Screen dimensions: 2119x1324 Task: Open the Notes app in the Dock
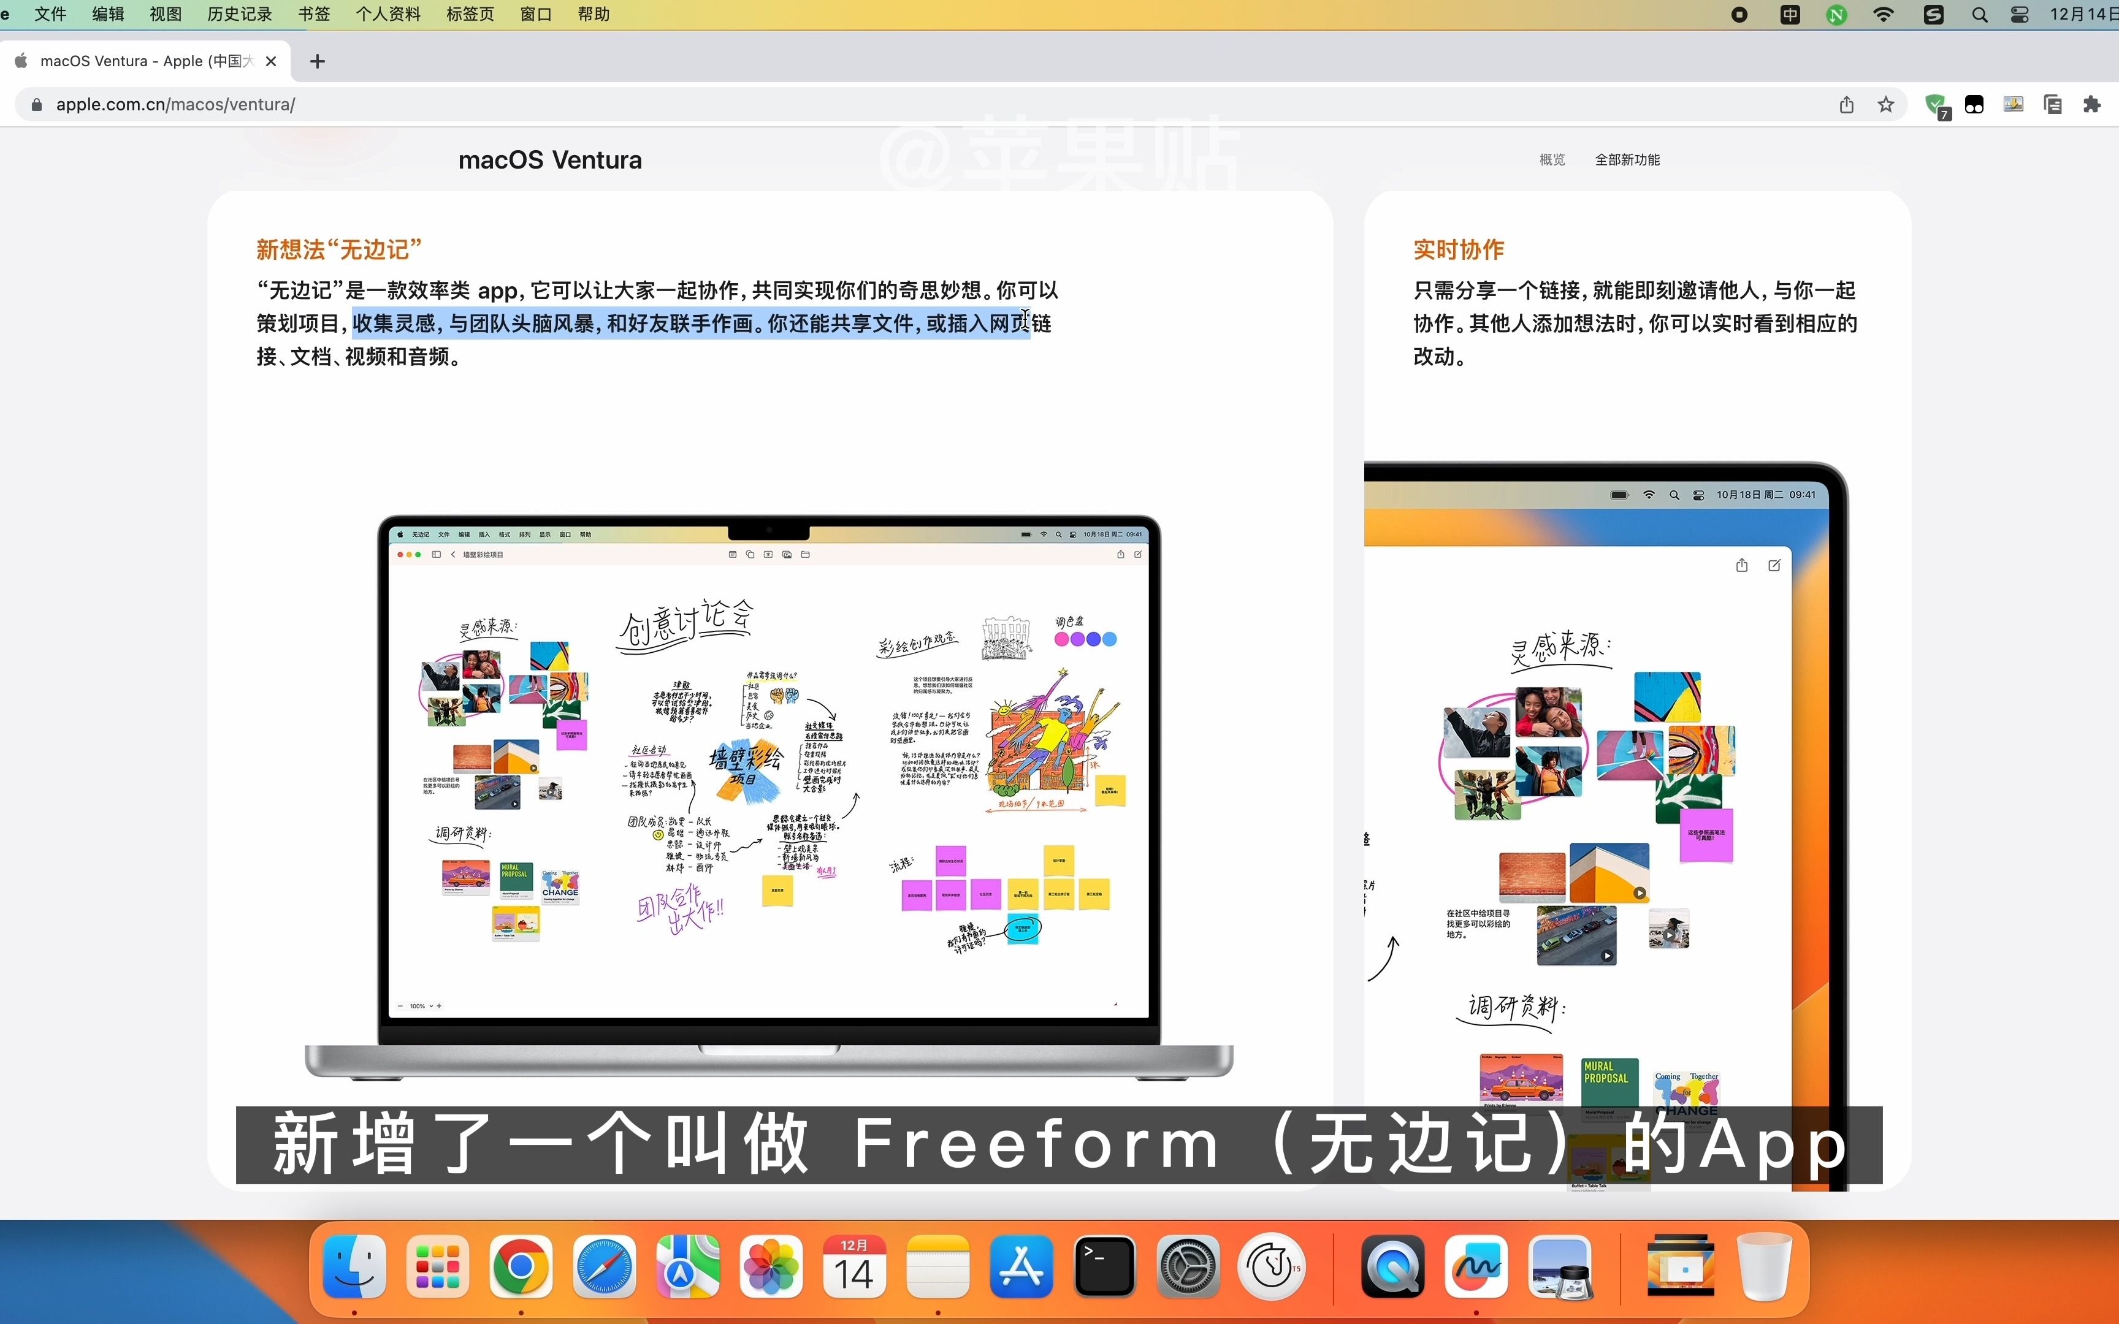937,1266
